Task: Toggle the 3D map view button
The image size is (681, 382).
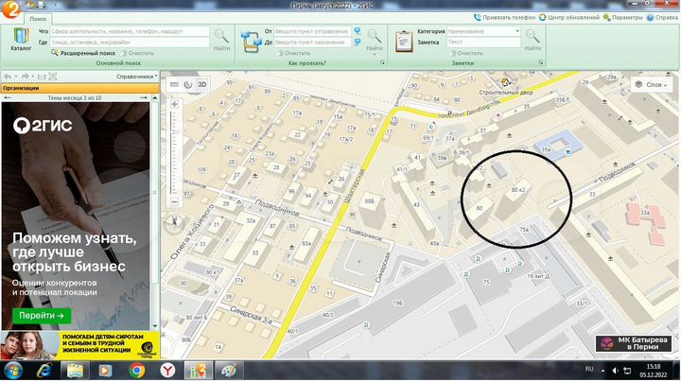Action: click(201, 84)
